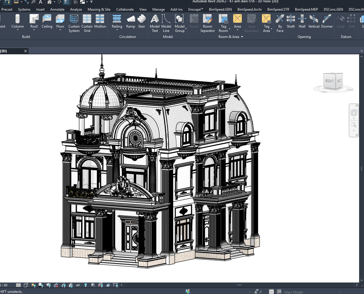Screen dimensions: 364x294
Task: Select the By Face opening tool
Action: click(x=280, y=23)
